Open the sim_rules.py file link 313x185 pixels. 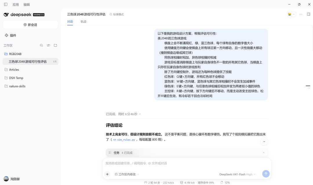[x=124, y=140]
